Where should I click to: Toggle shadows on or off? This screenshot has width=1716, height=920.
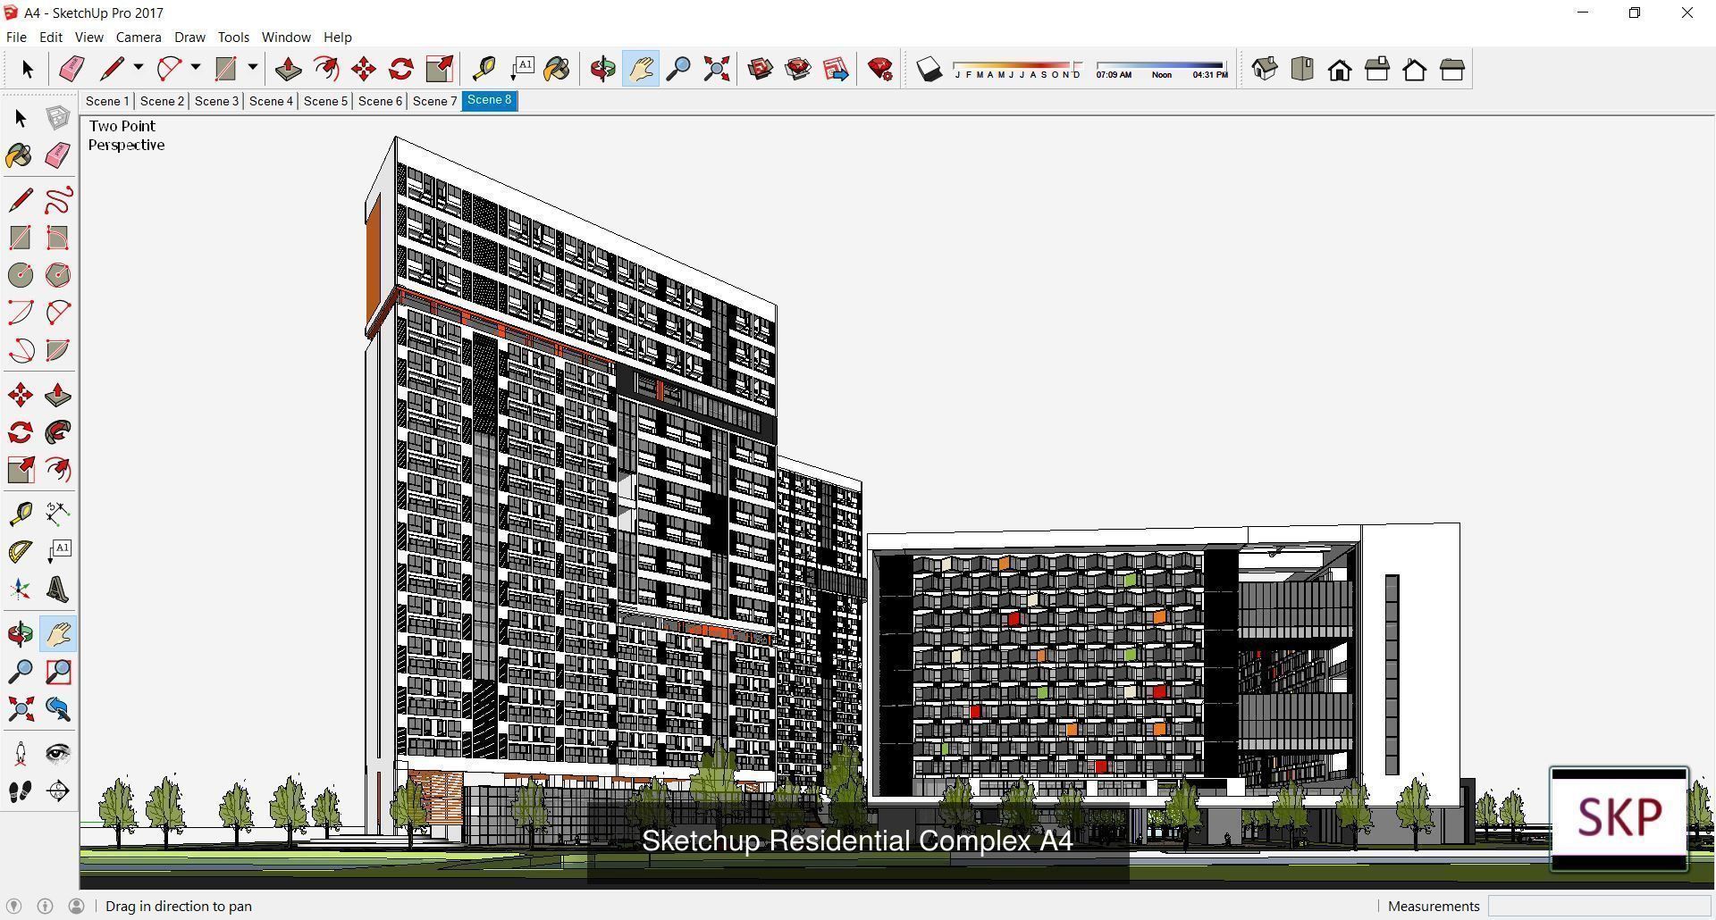928,68
